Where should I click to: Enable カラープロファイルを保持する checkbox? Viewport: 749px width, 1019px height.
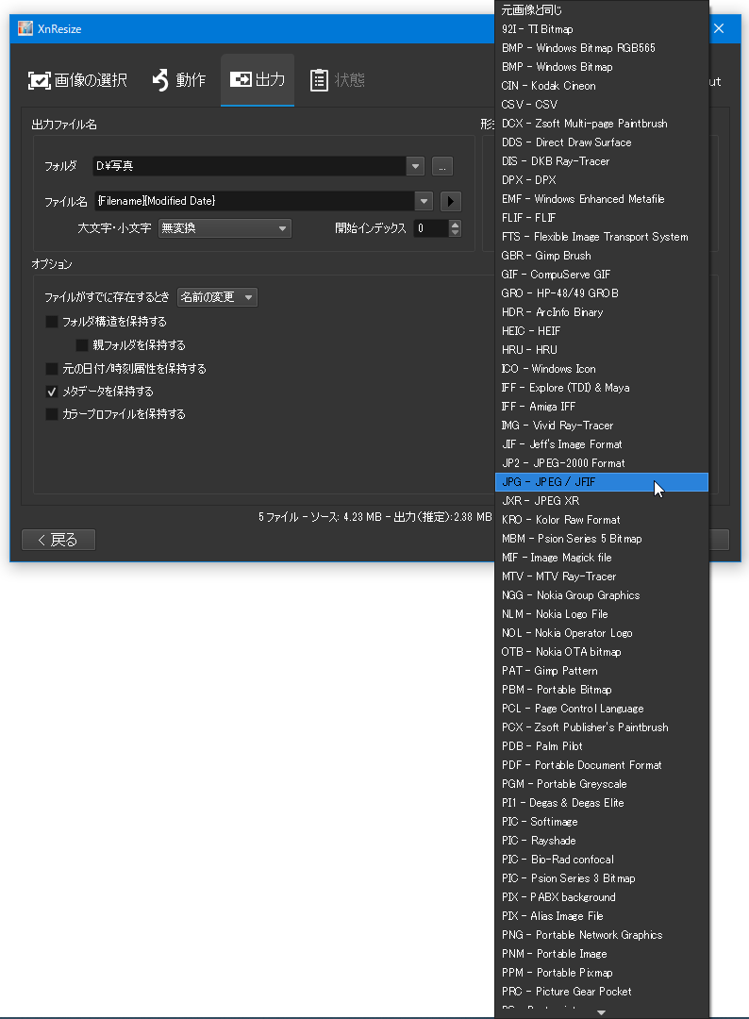(52, 414)
